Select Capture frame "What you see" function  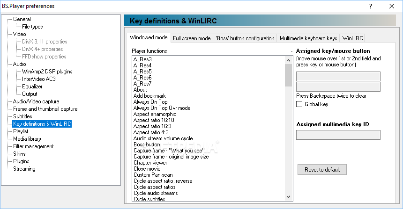[x=169, y=151]
